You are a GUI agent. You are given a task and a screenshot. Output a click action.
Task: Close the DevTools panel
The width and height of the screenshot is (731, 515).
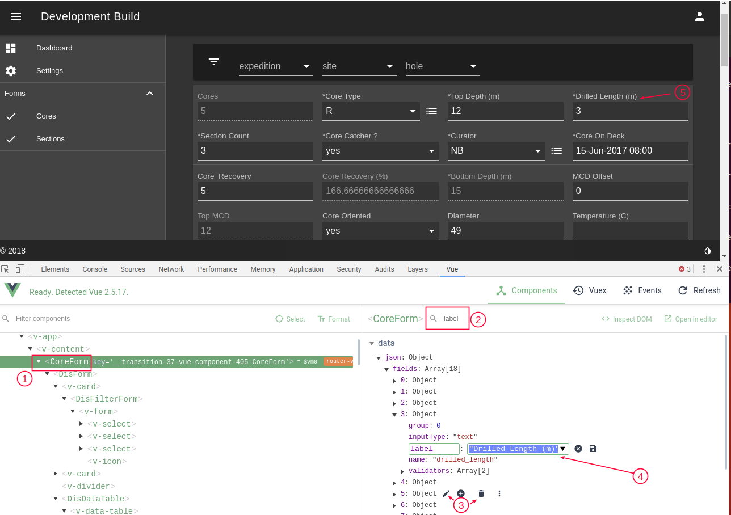pyautogui.click(x=720, y=269)
